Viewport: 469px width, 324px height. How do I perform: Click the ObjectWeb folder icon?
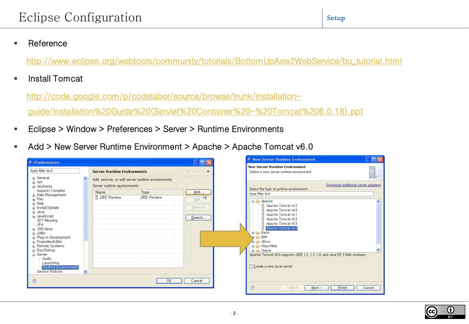pos(258,246)
